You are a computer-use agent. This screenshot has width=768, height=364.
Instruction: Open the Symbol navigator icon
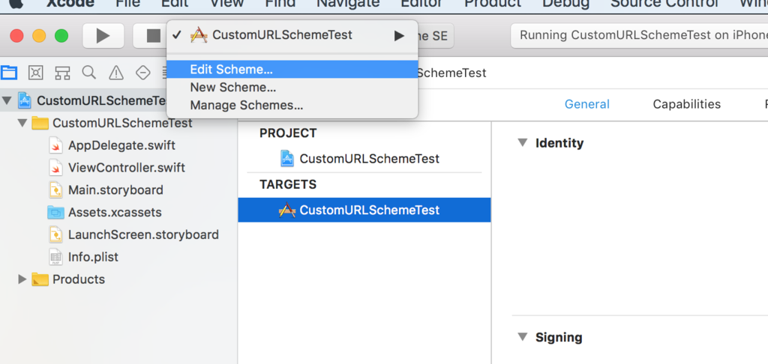[62, 73]
